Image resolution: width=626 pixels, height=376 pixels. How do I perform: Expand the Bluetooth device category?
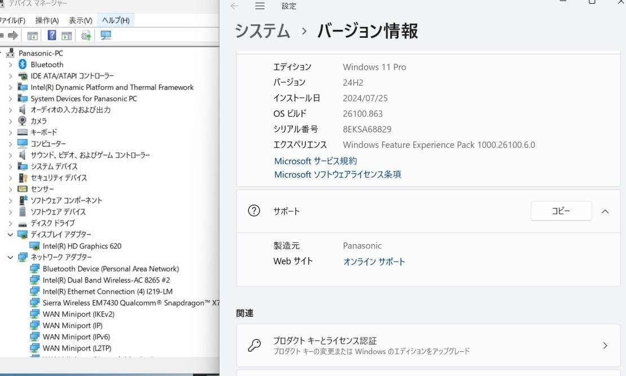[x=10, y=65]
